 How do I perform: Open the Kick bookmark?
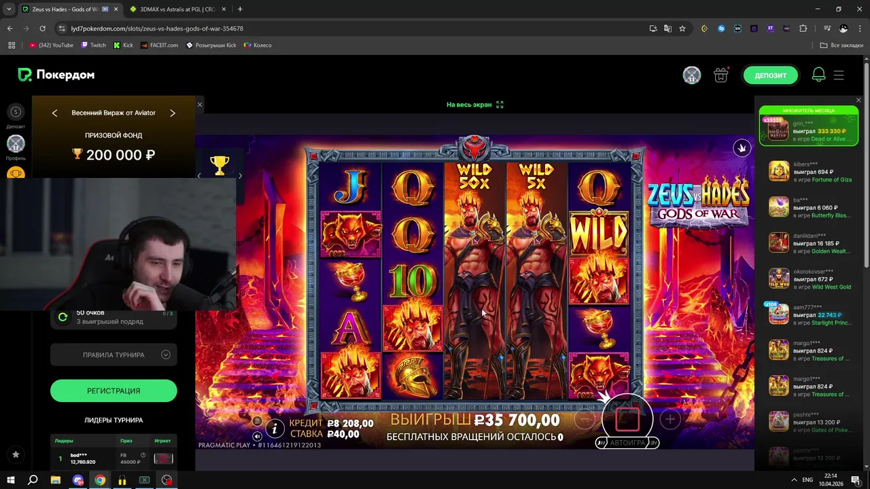123,46
